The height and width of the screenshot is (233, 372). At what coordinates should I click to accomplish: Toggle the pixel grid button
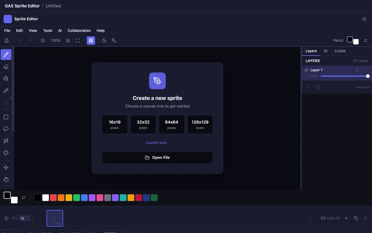click(91, 41)
